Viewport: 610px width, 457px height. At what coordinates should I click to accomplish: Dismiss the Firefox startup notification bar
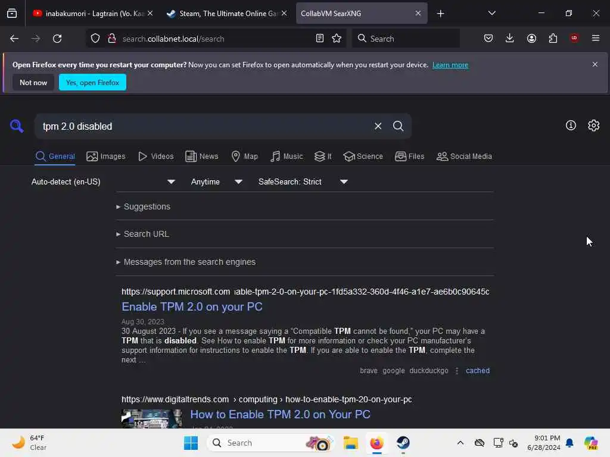pos(595,64)
